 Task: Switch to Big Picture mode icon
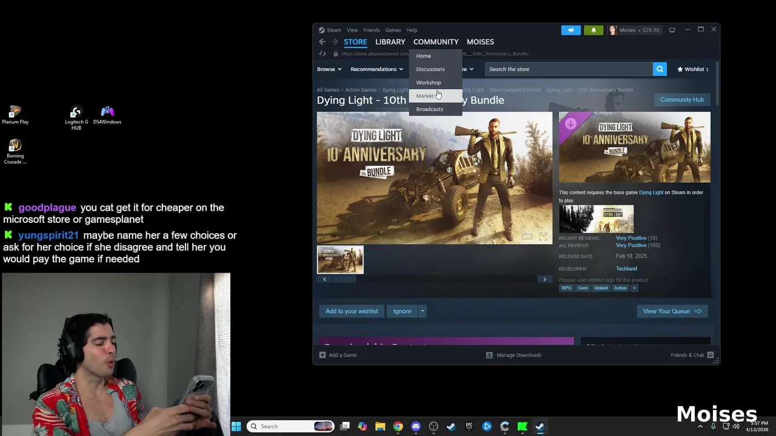[x=672, y=30]
